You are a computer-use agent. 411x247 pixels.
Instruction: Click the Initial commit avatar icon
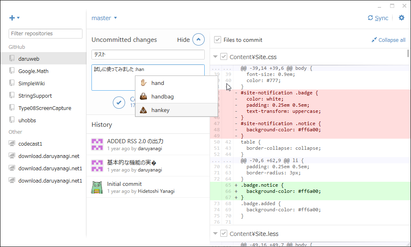[97, 187]
